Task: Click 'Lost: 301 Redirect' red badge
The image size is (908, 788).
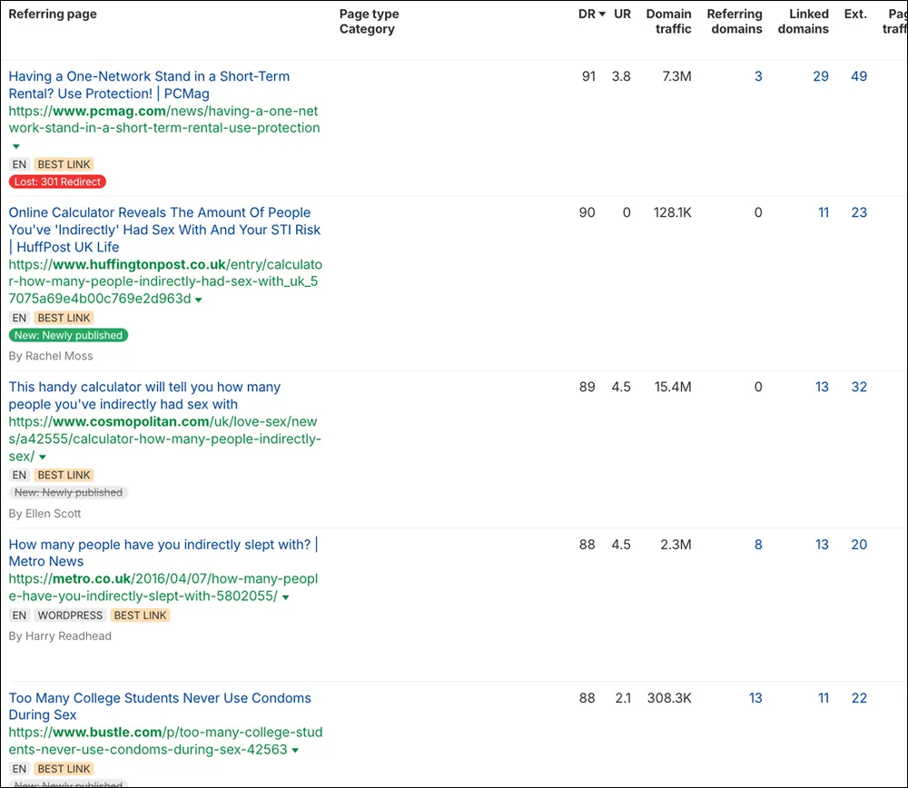Action: pos(57,182)
